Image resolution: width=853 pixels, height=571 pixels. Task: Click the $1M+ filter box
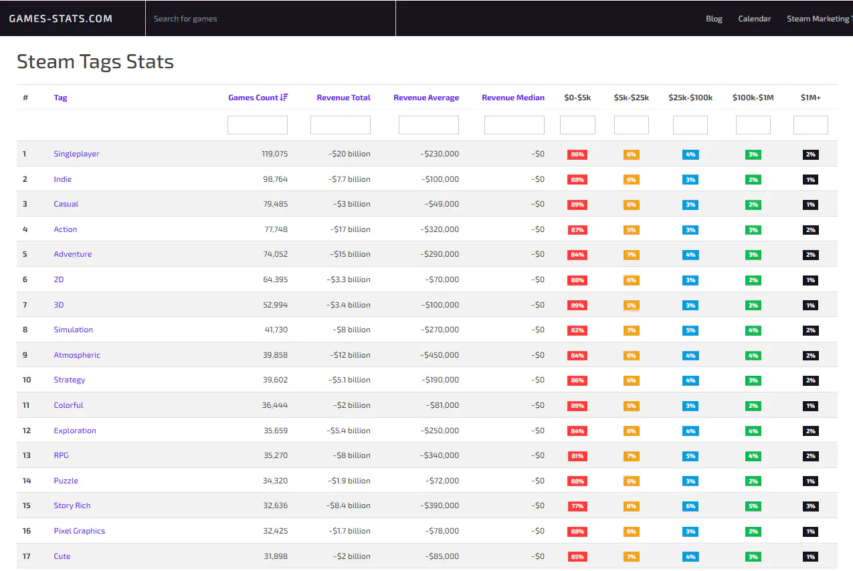811,125
